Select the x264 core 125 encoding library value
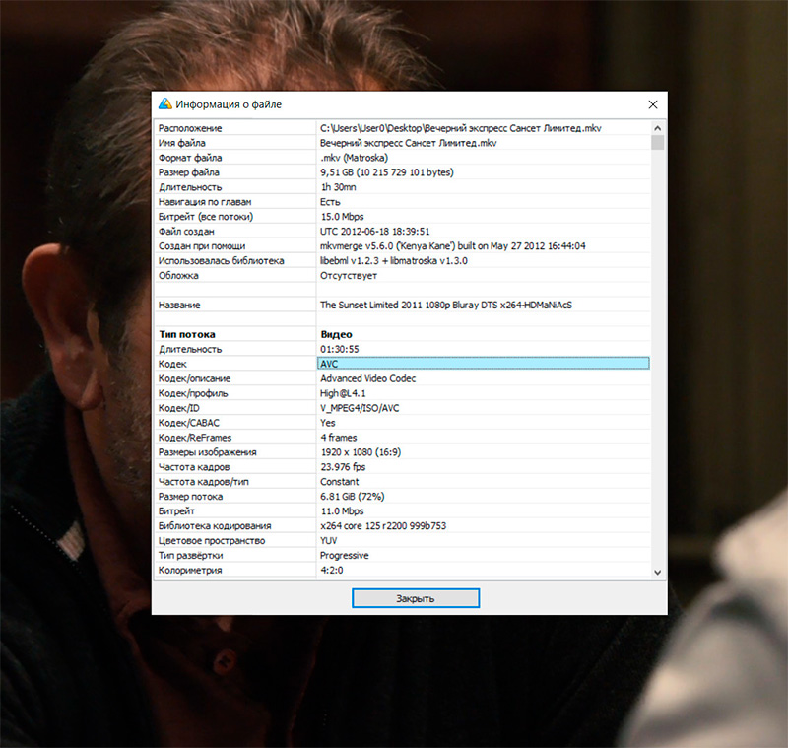Screen dimensions: 788x748 click(x=383, y=526)
